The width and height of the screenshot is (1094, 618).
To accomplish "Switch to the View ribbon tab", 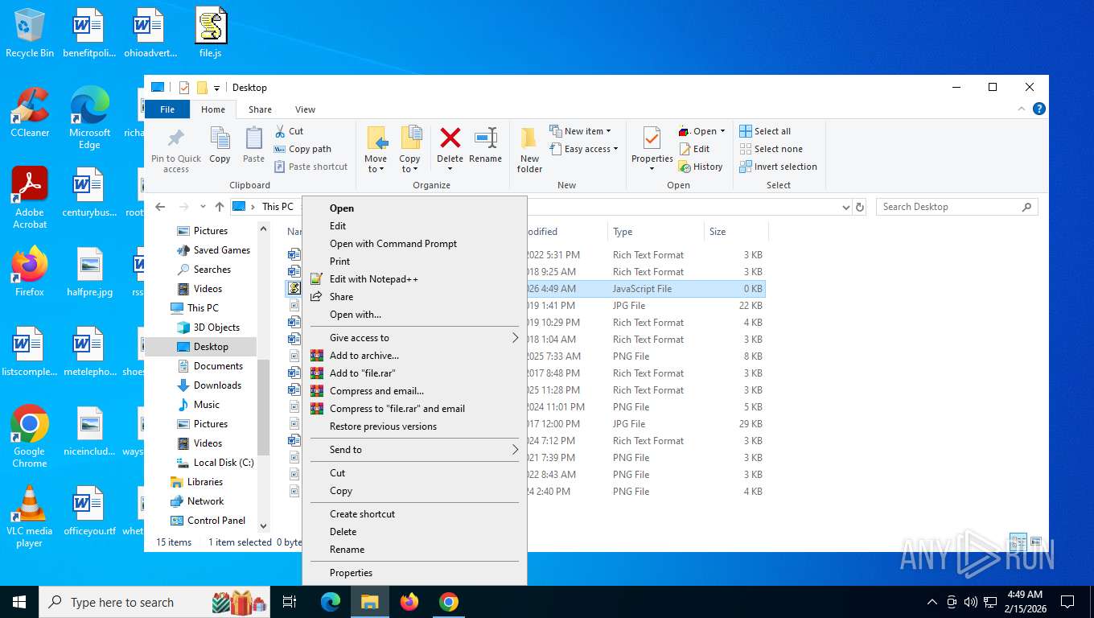I will pos(305,109).
